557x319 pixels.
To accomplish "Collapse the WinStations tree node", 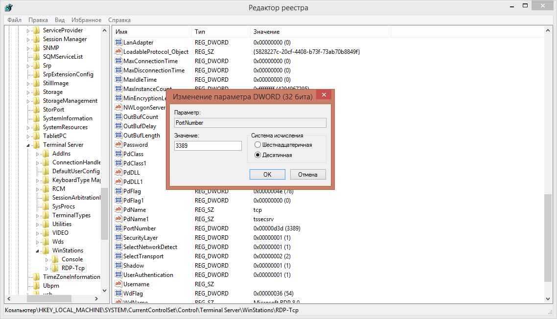I will pos(38,251).
